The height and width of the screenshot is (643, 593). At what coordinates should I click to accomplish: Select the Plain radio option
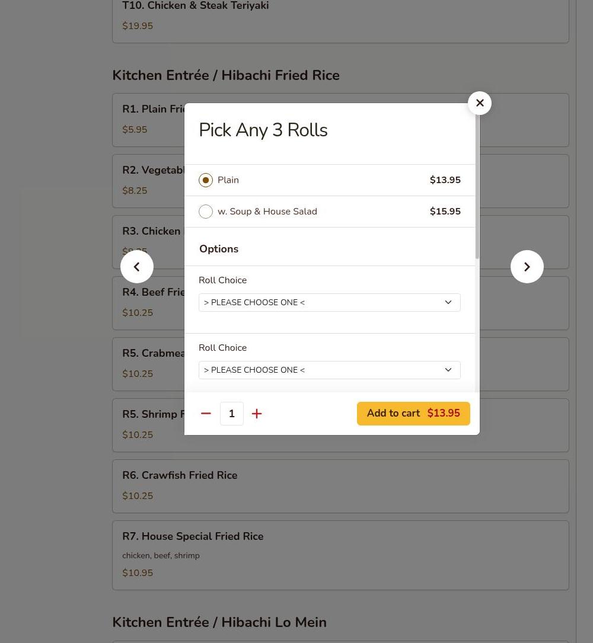point(206,180)
